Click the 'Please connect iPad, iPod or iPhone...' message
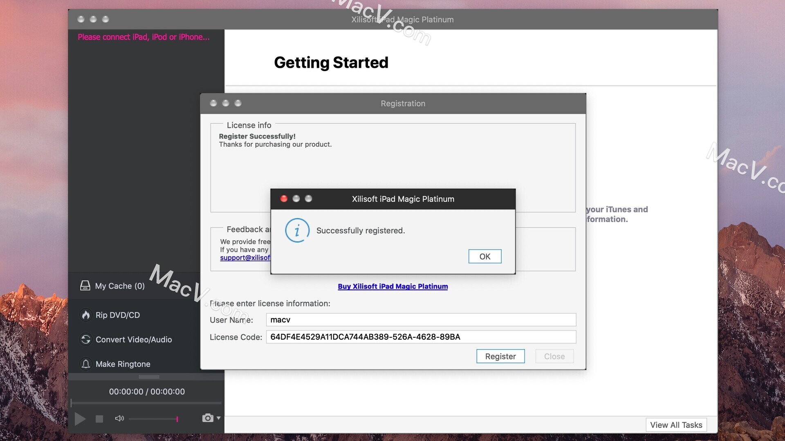 (144, 37)
